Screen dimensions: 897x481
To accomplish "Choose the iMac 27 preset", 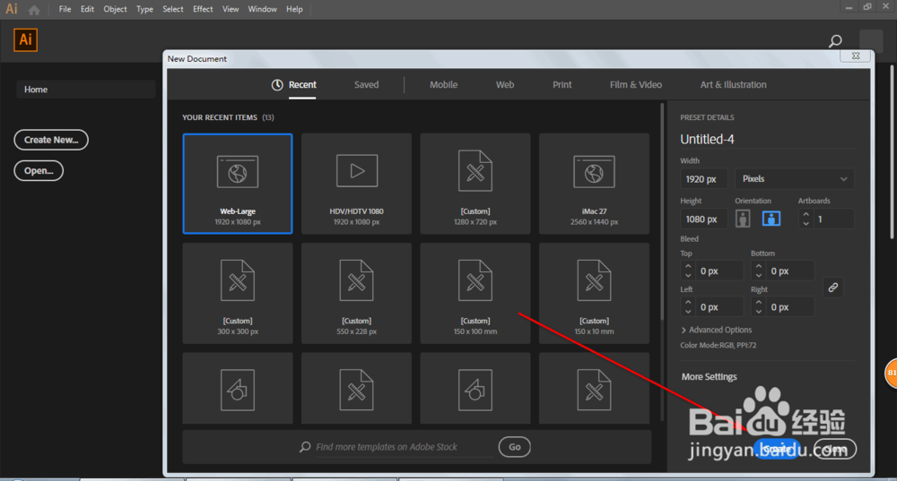I will click(594, 184).
